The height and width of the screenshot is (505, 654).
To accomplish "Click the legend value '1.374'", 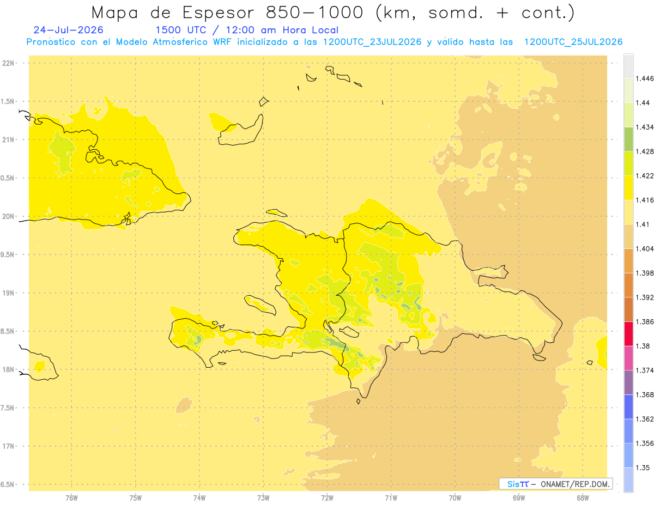I will coord(645,370).
